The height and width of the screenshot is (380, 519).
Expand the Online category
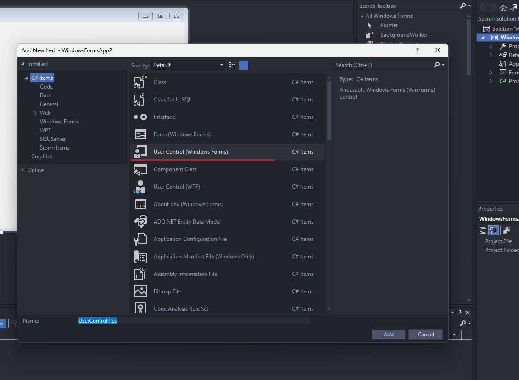point(22,170)
